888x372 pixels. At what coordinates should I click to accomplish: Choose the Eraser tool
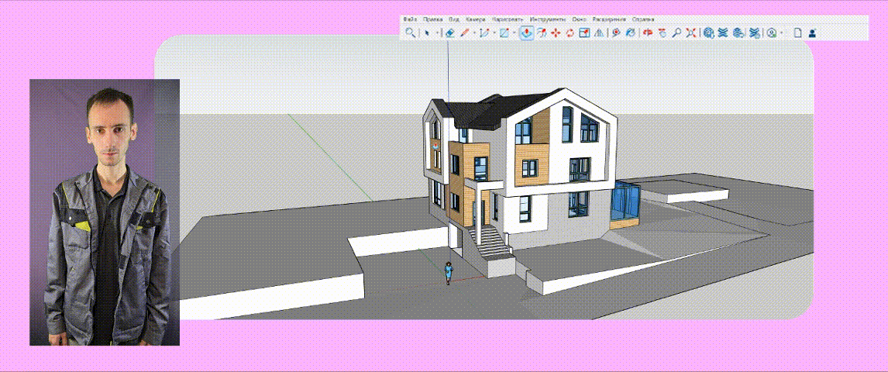(x=449, y=33)
